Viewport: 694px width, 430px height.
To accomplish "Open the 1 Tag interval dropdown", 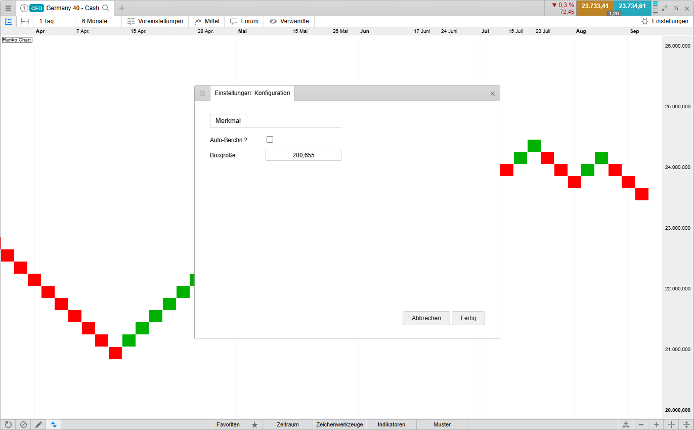I will (x=47, y=21).
